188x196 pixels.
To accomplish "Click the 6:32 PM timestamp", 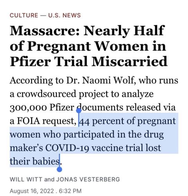I will (x=70, y=191).
